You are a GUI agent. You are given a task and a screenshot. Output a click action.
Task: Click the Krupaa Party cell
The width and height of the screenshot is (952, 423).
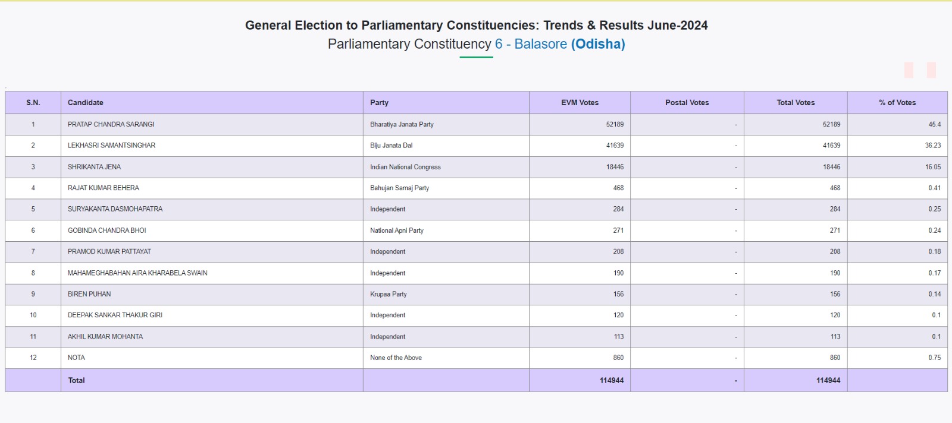click(x=389, y=294)
